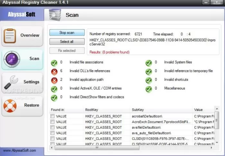The width and height of the screenshot is (225, 156).
Task: Click the results list vertical scrollbar thumb
Action: pyautogui.click(x=217, y=120)
